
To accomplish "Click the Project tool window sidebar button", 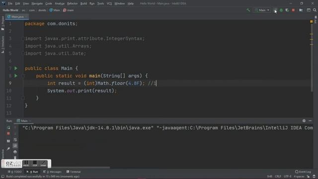I will pos(2,23).
